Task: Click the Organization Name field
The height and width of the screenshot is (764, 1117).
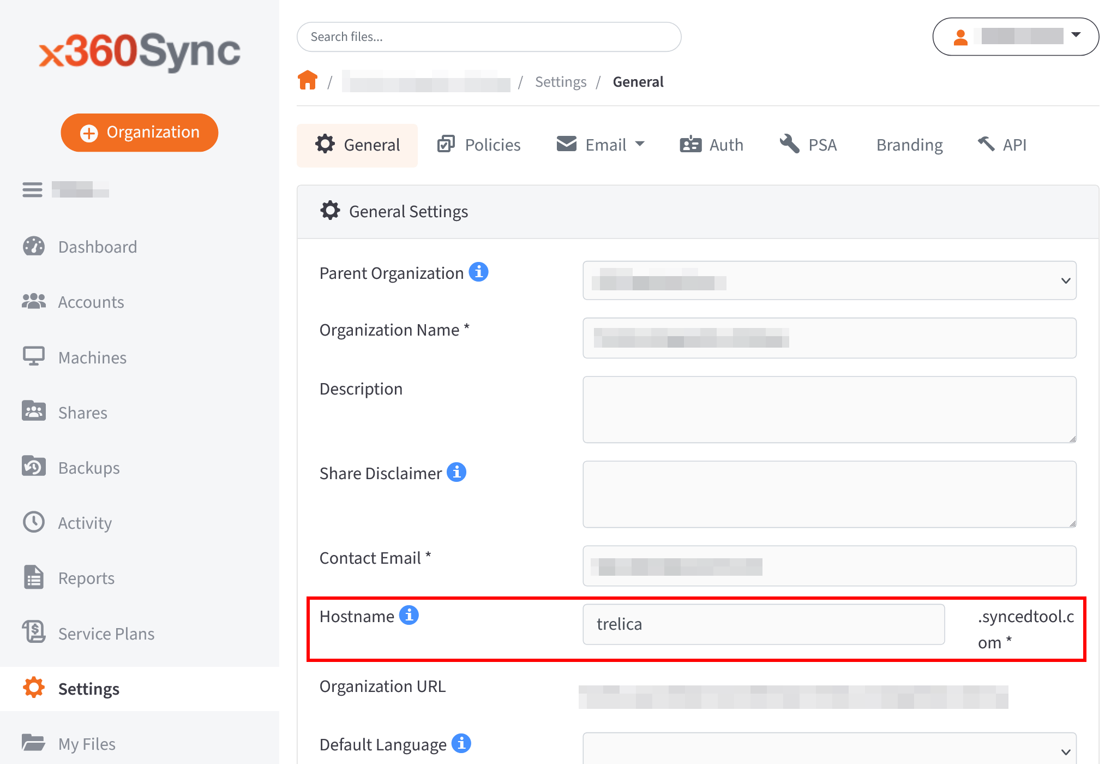Action: tap(829, 338)
